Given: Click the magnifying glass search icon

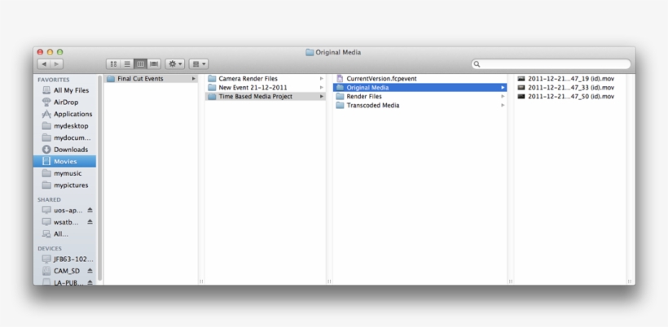Looking at the screenshot, I should [x=477, y=63].
